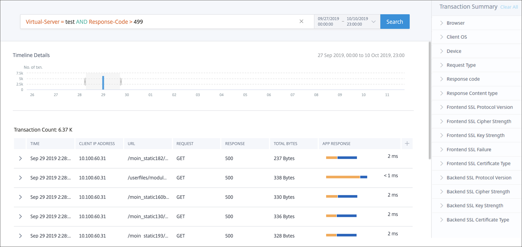522x247 pixels.
Task: Sort by the RESPONSE column header
Action: pos(235,144)
